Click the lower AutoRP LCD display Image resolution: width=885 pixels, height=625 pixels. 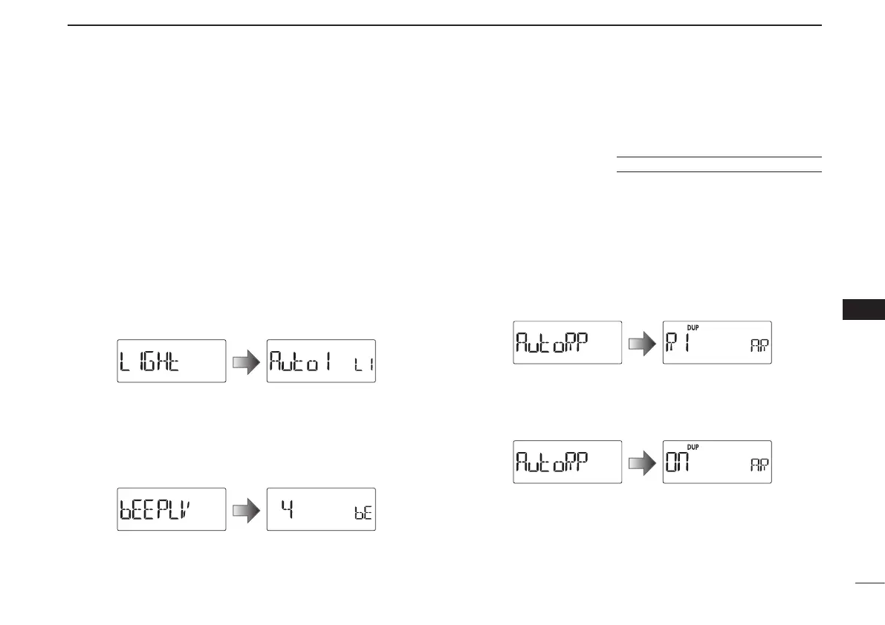[567, 462]
